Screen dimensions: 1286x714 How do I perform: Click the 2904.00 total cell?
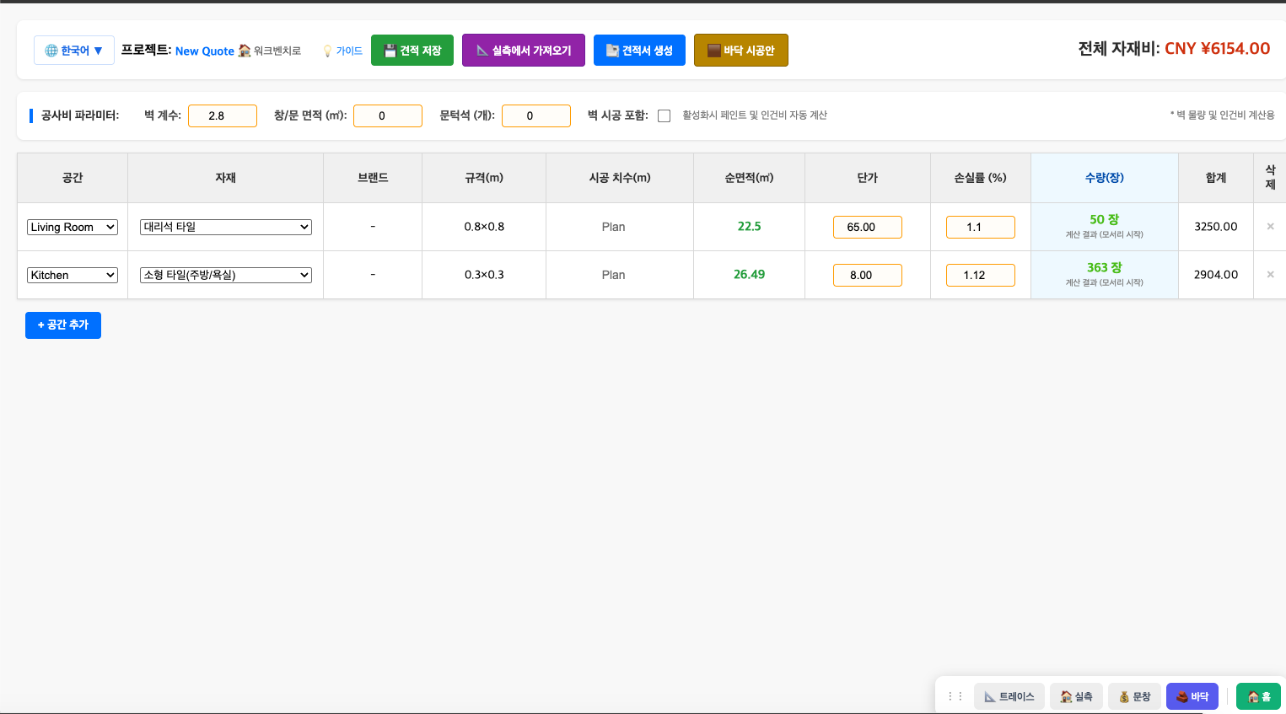(1216, 275)
